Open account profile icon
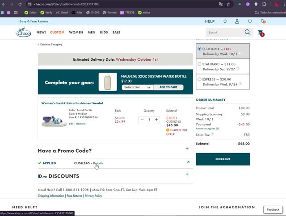The image size is (286, 216). tap(237, 21)
